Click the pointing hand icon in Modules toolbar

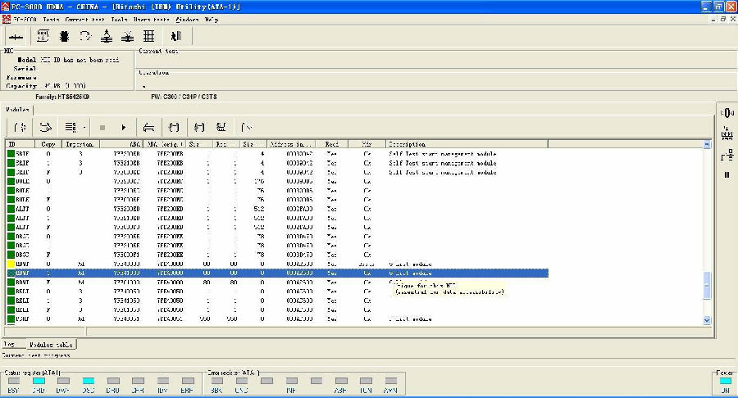[x=45, y=127]
